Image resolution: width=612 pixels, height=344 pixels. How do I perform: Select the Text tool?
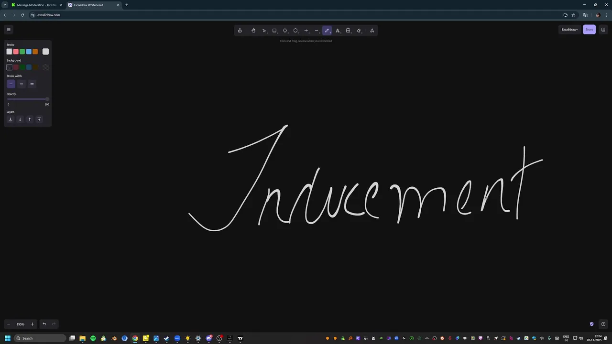pos(338,31)
